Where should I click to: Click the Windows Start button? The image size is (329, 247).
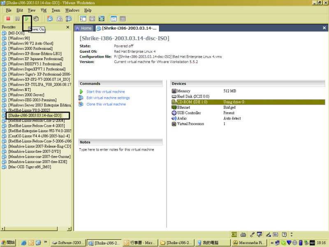(8, 242)
